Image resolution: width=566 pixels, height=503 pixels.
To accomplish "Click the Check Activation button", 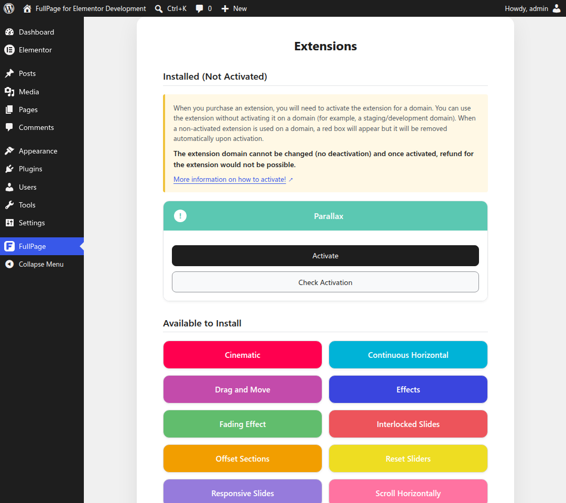I will point(325,282).
